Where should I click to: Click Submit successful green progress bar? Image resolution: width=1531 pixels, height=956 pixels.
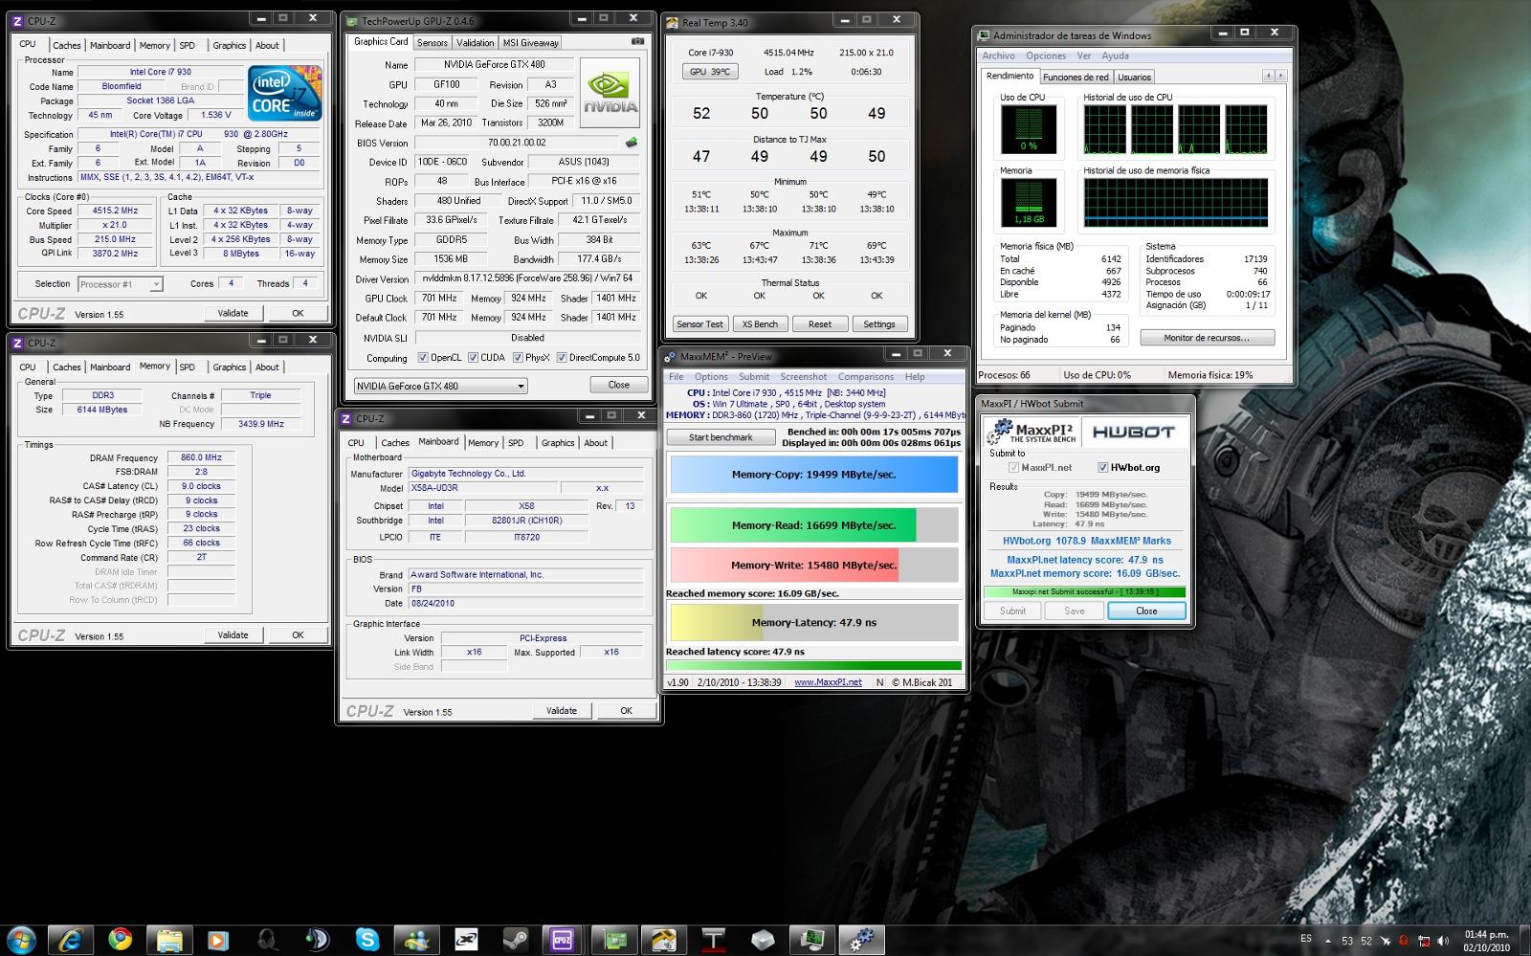pos(1084,591)
